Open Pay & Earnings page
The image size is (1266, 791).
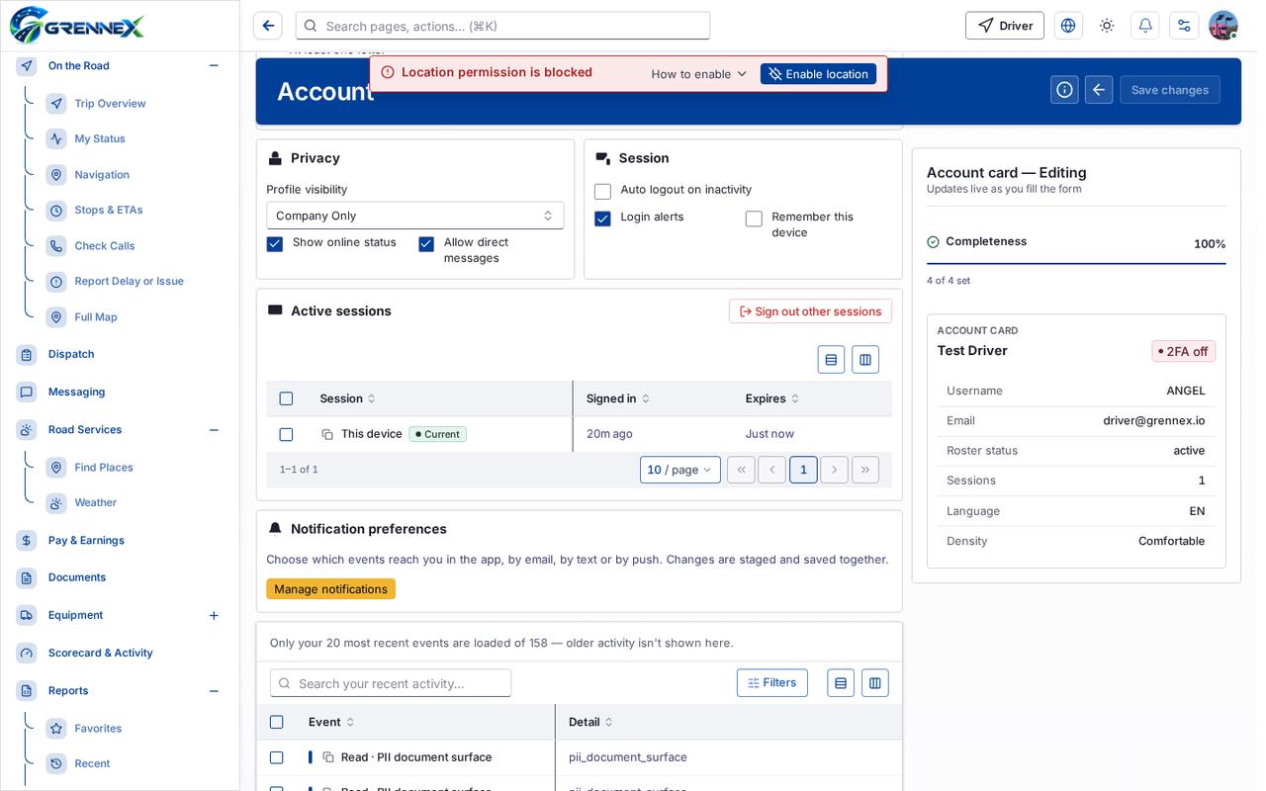tap(86, 541)
